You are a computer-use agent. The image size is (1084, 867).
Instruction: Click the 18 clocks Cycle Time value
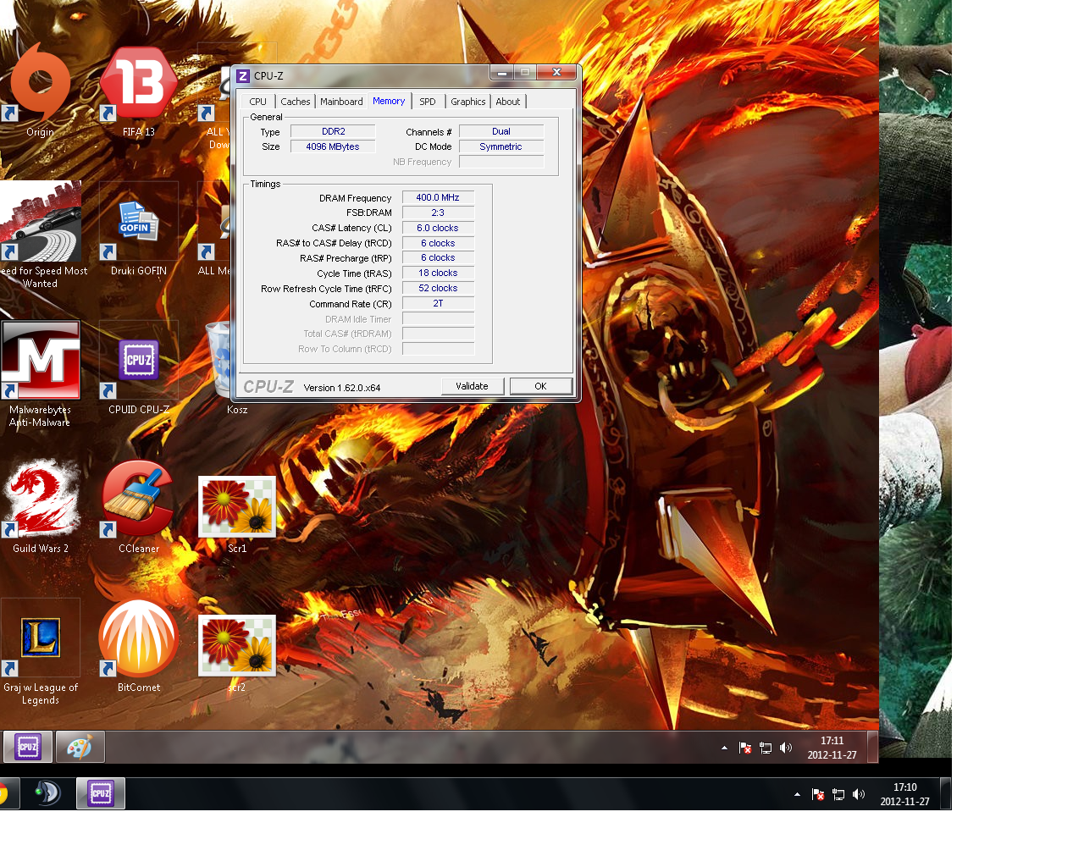pos(438,273)
